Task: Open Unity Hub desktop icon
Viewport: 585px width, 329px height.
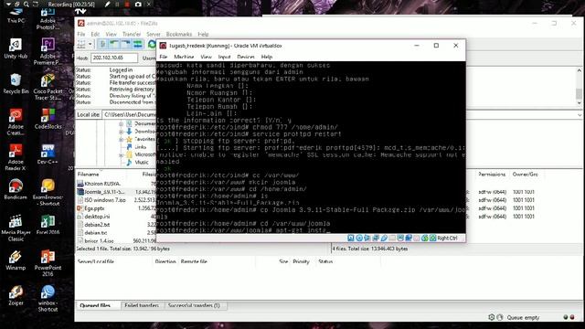Action: (x=16, y=48)
